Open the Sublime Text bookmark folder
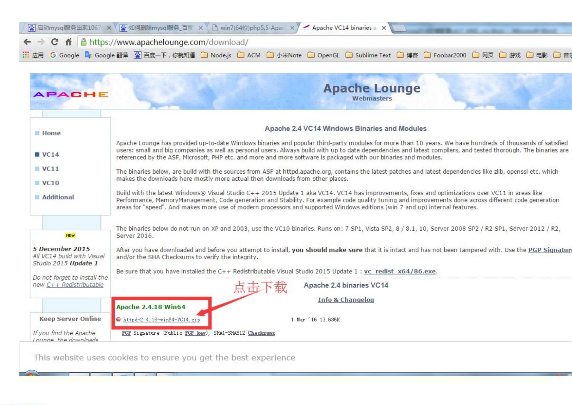The height and width of the screenshot is (405, 572). point(368,55)
